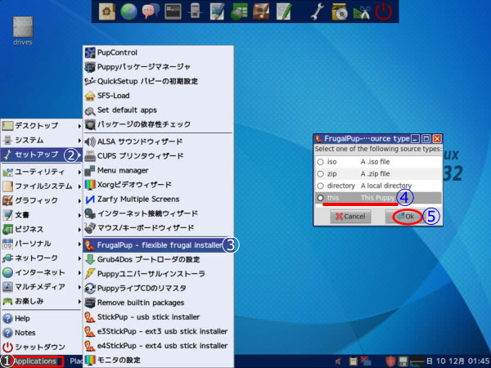Open the text editor pencil icon
This screenshot has height=368, width=491.
[283, 11]
